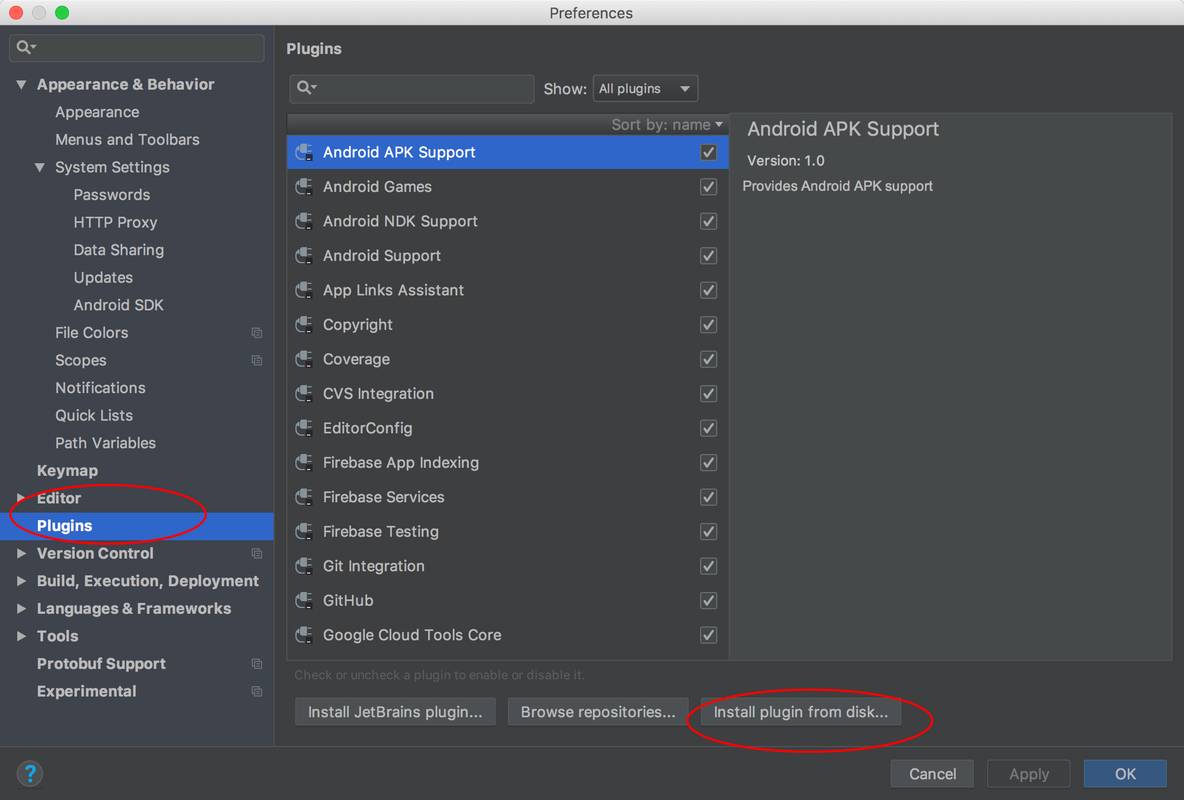Disable the Android APK Support plugin checkbox
The height and width of the screenshot is (800, 1184).
coord(709,152)
